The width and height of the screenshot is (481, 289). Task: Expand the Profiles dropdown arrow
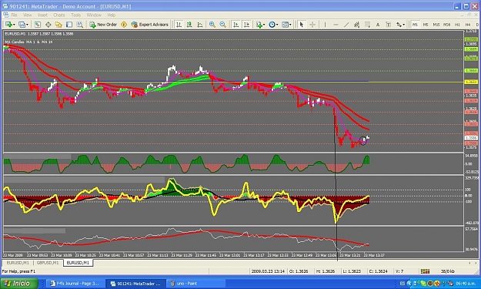27,25
